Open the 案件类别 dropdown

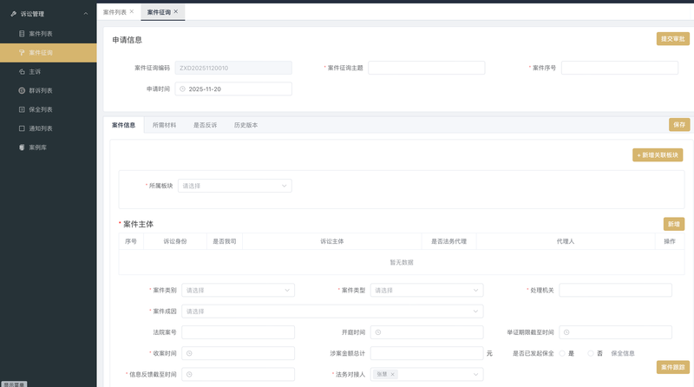pos(238,291)
